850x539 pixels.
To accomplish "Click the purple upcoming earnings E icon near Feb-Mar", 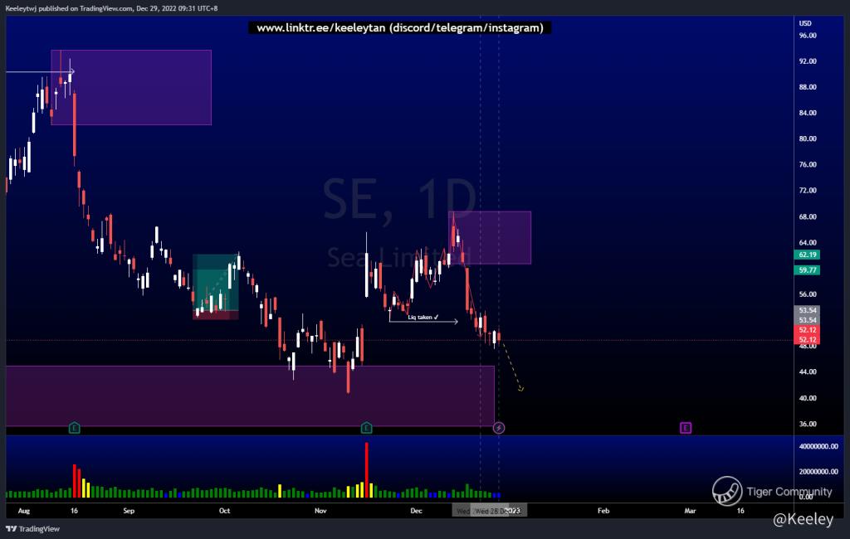I will coord(685,428).
